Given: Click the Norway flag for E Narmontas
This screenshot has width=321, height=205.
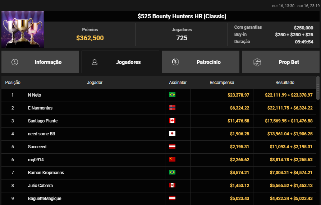Looking at the screenshot, I should coord(172,108).
